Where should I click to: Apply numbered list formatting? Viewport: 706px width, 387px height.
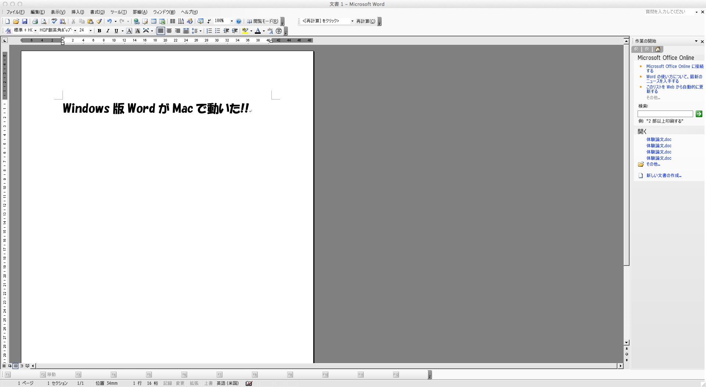pos(209,31)
